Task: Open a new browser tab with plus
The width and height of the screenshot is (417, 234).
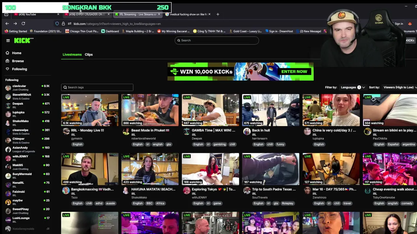Action: (218, 14)
